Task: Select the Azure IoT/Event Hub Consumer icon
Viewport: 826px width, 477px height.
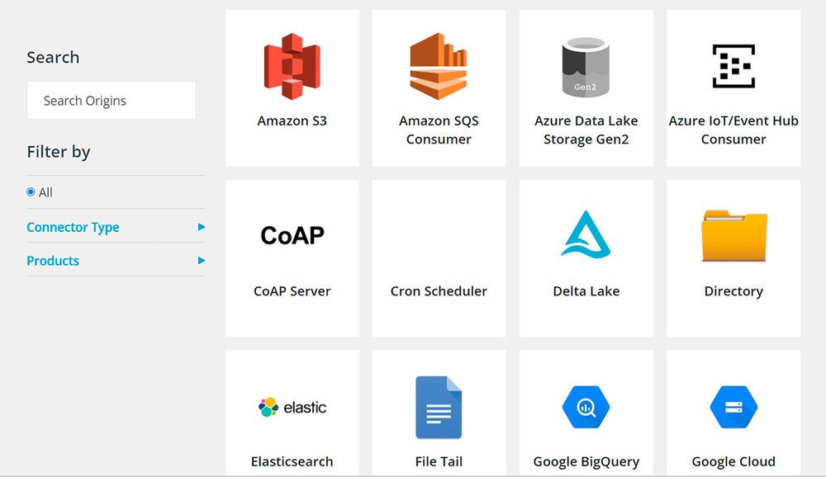Action: 733,65
